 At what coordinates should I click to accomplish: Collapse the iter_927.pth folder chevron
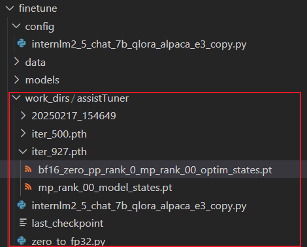[23, 151]
